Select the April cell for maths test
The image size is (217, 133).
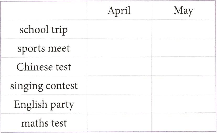[x=119, y=122]
